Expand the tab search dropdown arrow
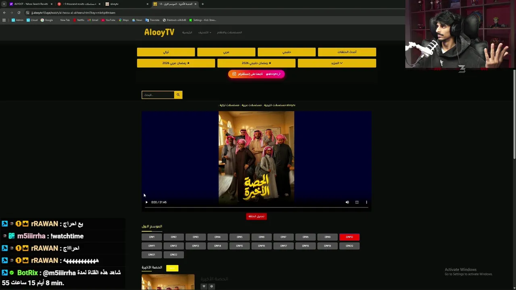This screenshot has height=290, width=516. [x=4, y=4]
